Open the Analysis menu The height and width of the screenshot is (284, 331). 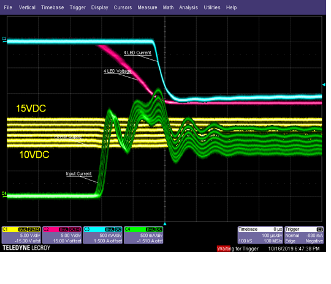(189, 7)
